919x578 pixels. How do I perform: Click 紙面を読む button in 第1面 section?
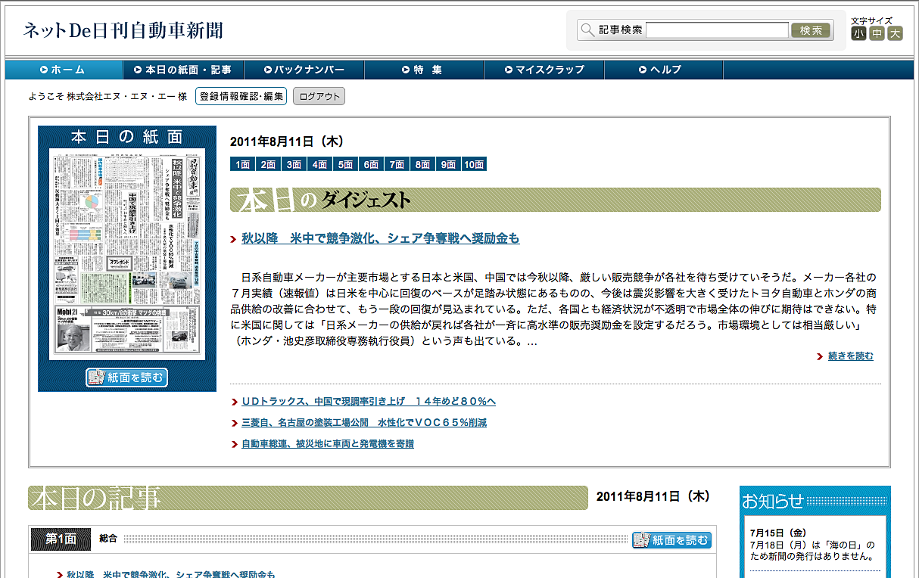click(672, 540)
